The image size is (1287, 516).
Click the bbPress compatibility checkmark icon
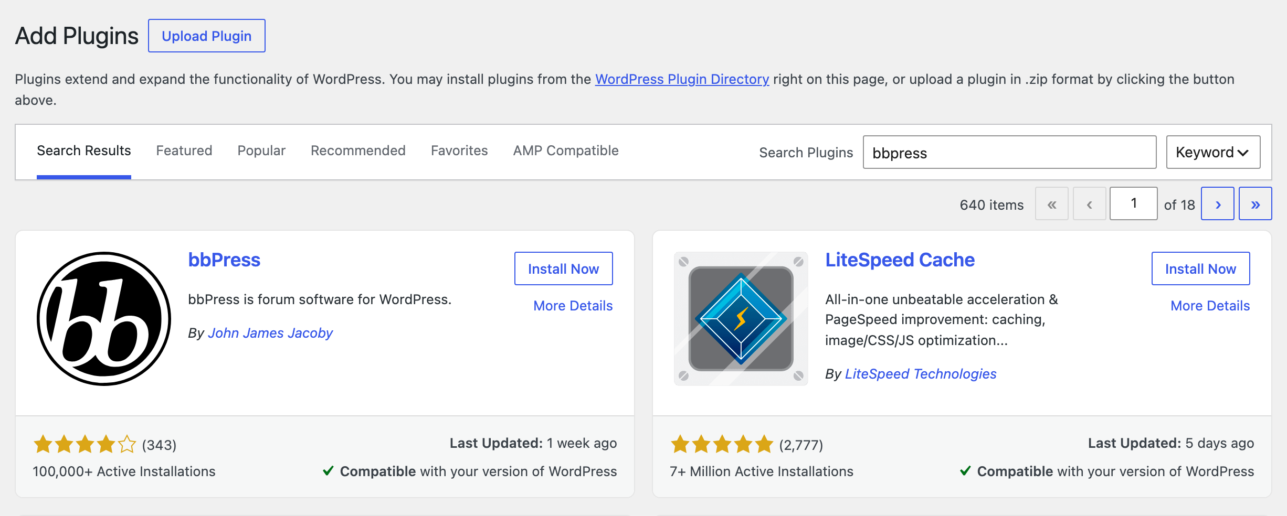(329, 471)
